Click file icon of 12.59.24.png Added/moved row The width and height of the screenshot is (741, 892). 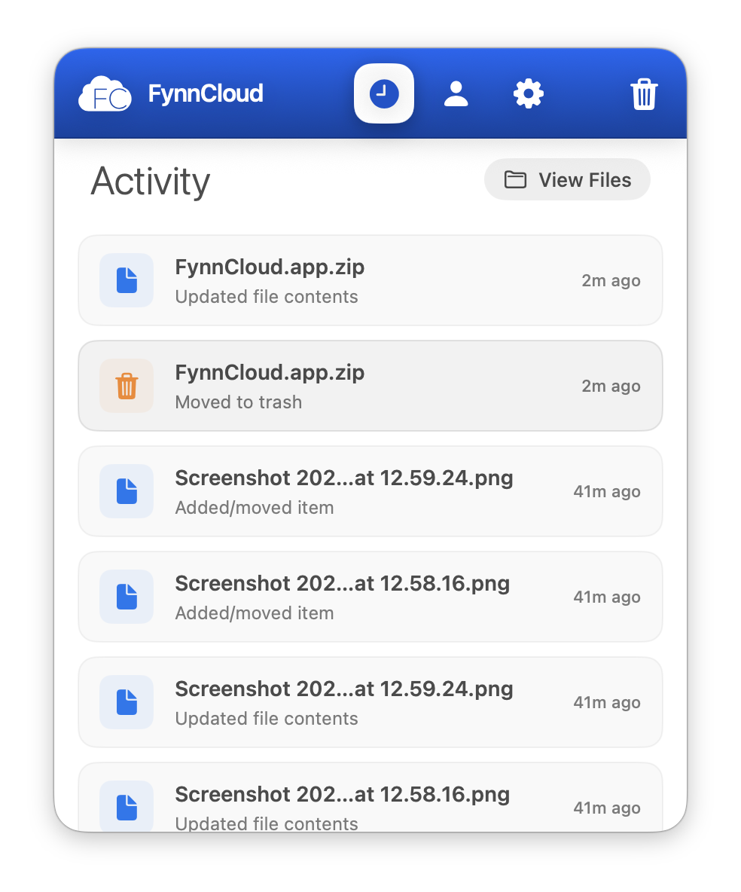(127, 491)
